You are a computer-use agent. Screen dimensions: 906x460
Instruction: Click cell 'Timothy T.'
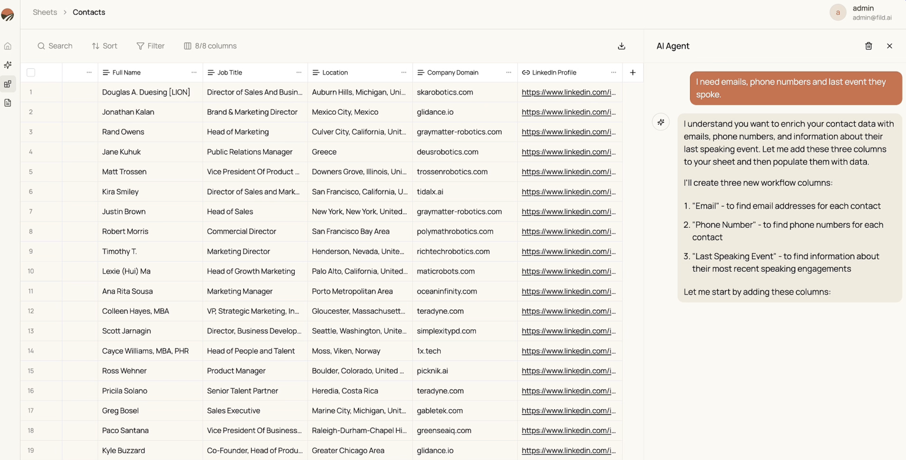150,251
